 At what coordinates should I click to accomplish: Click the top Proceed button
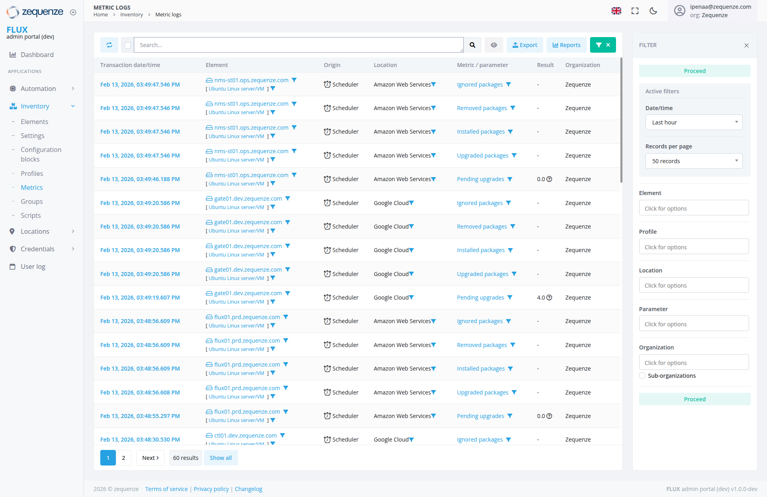coord(695,71)
